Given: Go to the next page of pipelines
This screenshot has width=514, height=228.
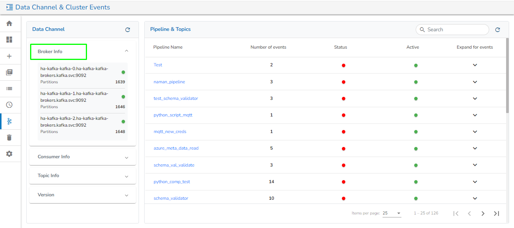Looking at the screenshot, I should click(483, 214).
